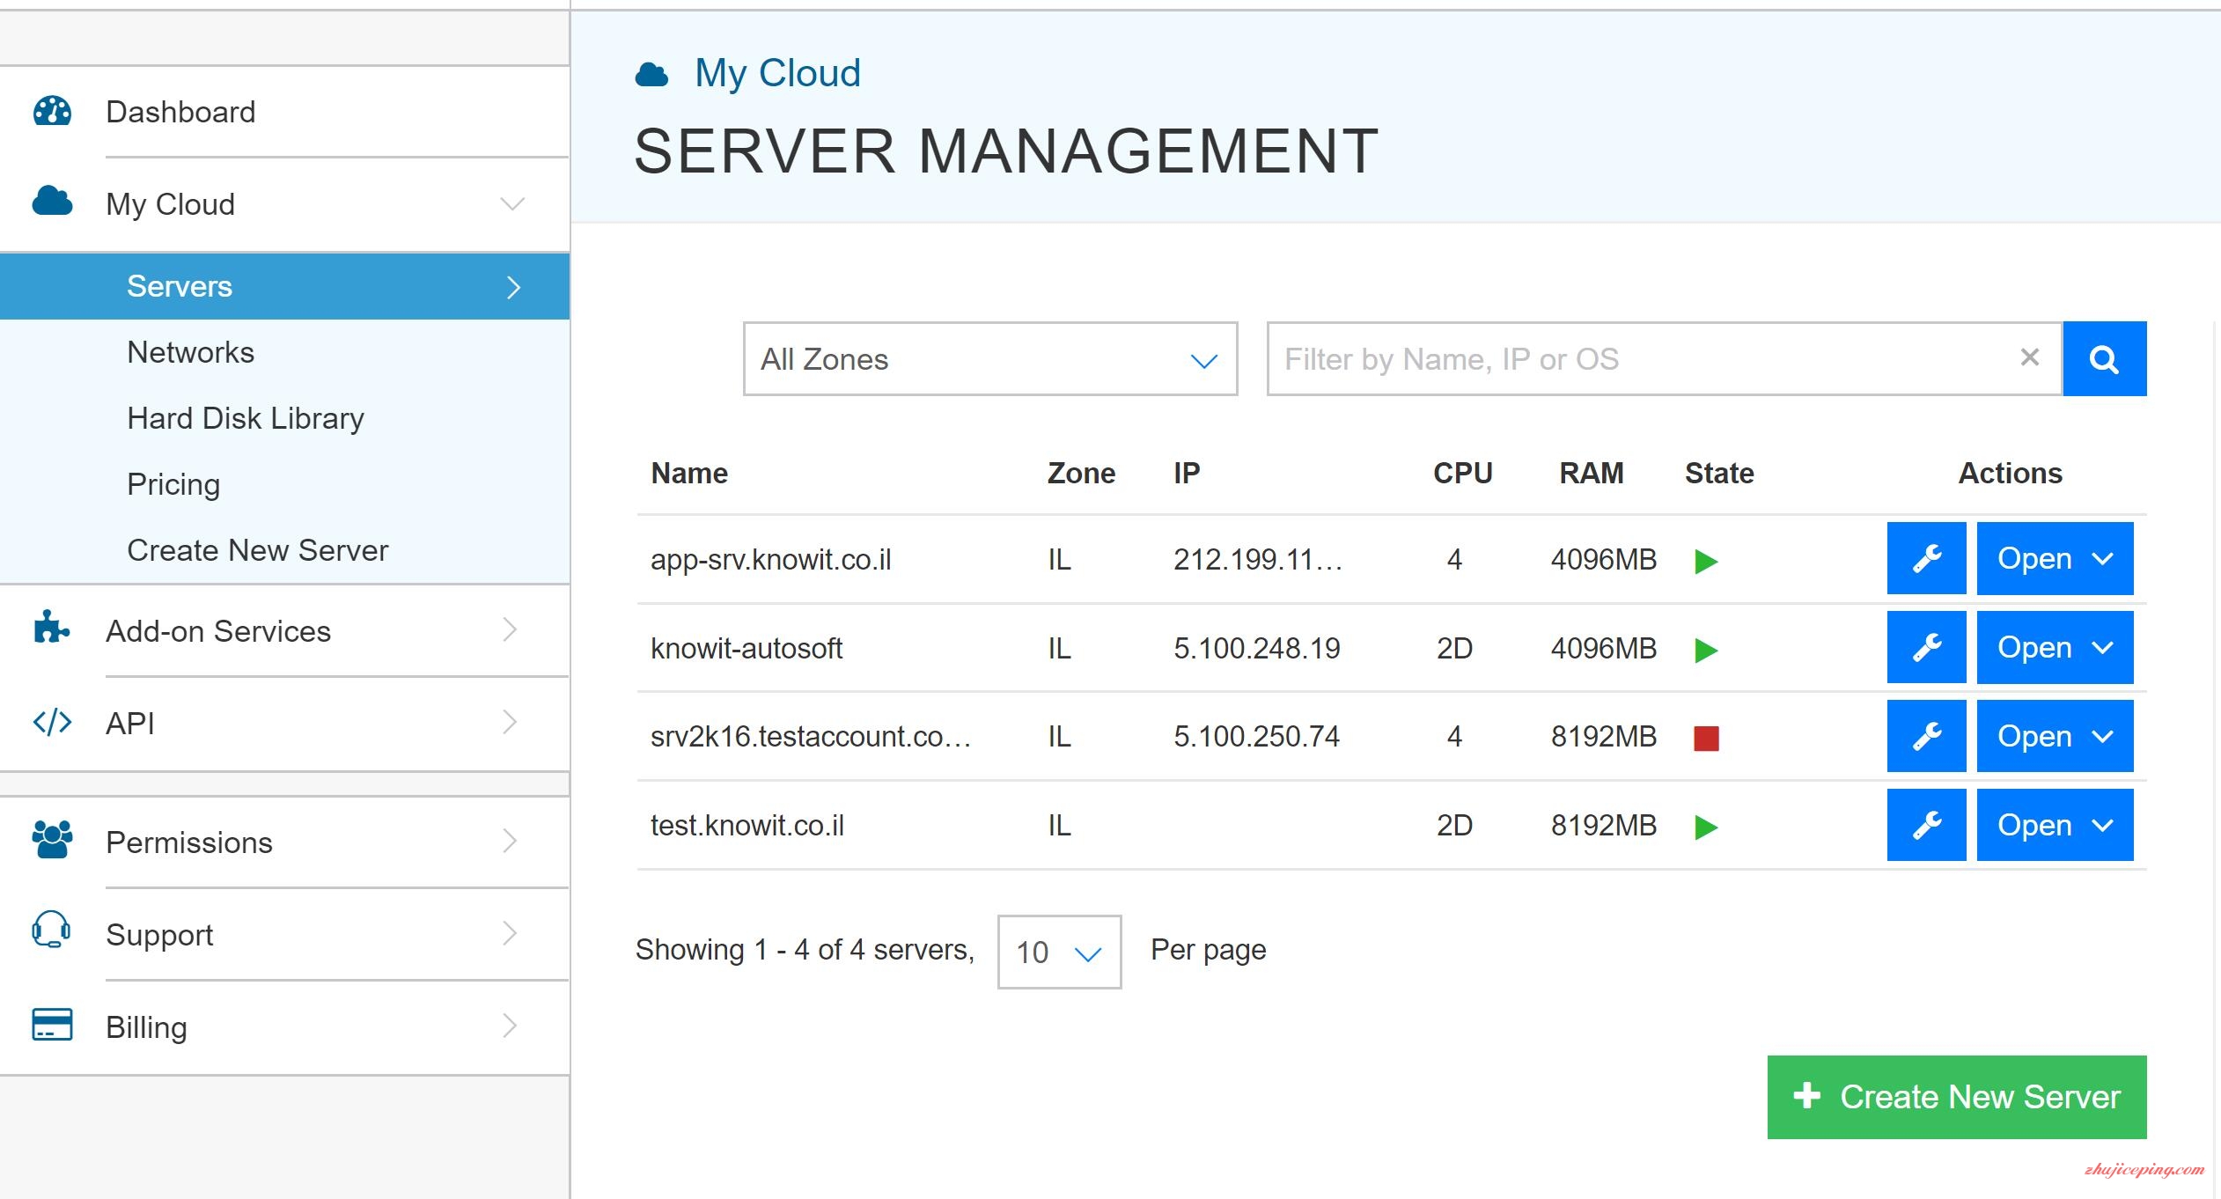Screen dimensions: 2221x1199
Task: Collapse the My Cloud menu chevron
Action: click(512, 204)
